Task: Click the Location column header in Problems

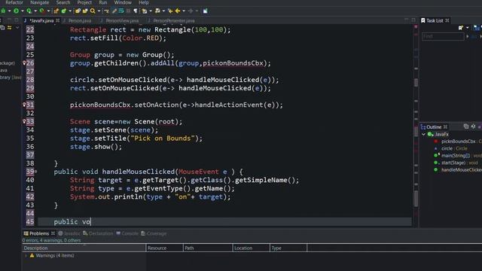Action: 251,248
